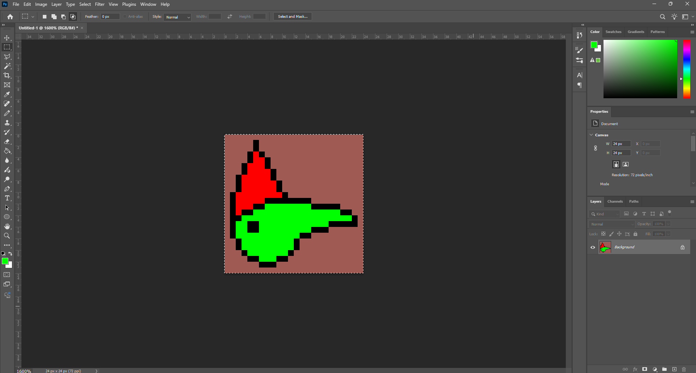Viewport: 696px width, 373px height.
Task: Select the Zoom tool
Action: (x=7, y=236)
